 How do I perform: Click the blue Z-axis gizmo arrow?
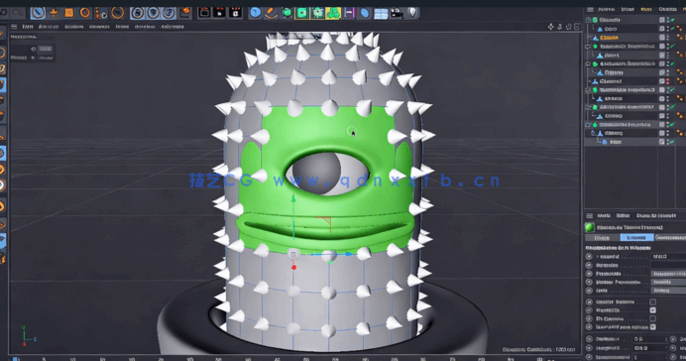tap(348, 254)
